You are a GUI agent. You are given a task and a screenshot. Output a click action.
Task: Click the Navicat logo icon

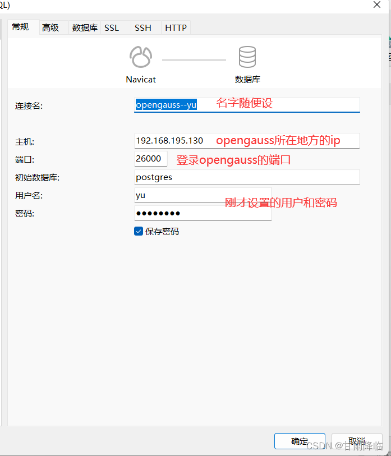141,57
